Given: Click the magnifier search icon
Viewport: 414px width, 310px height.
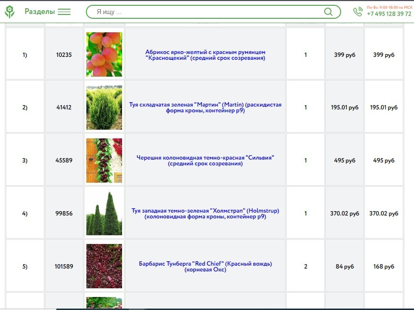Looking at the screenshot, I should 328,12.
